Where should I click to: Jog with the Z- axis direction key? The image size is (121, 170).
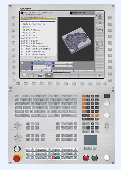pyautogui.click(x=32, y=158)
